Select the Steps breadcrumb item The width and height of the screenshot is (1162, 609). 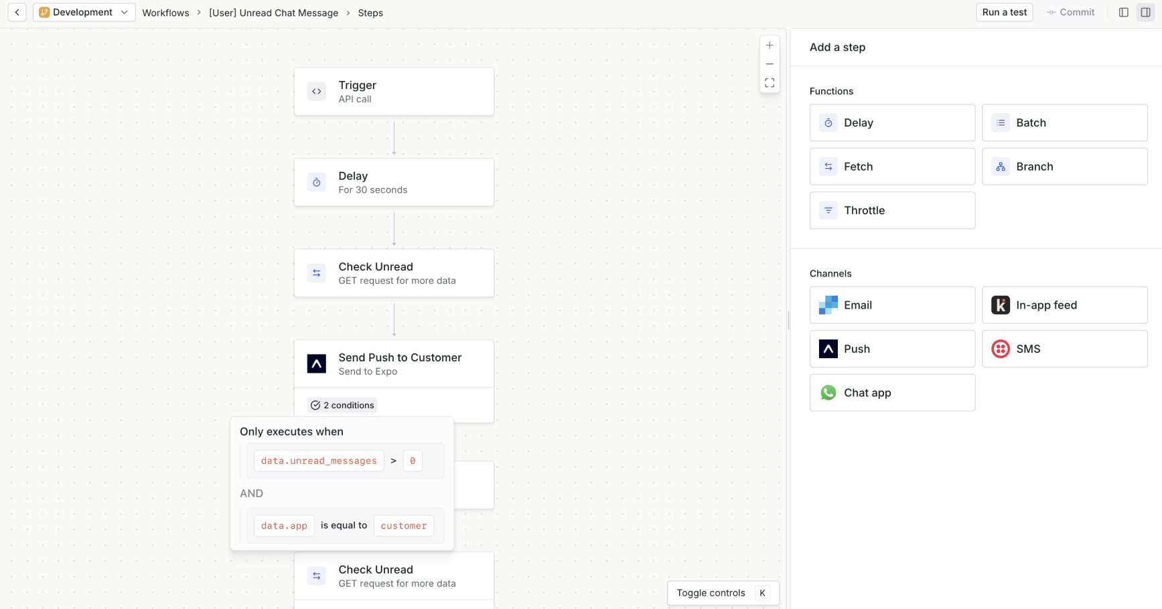point(370,12)
